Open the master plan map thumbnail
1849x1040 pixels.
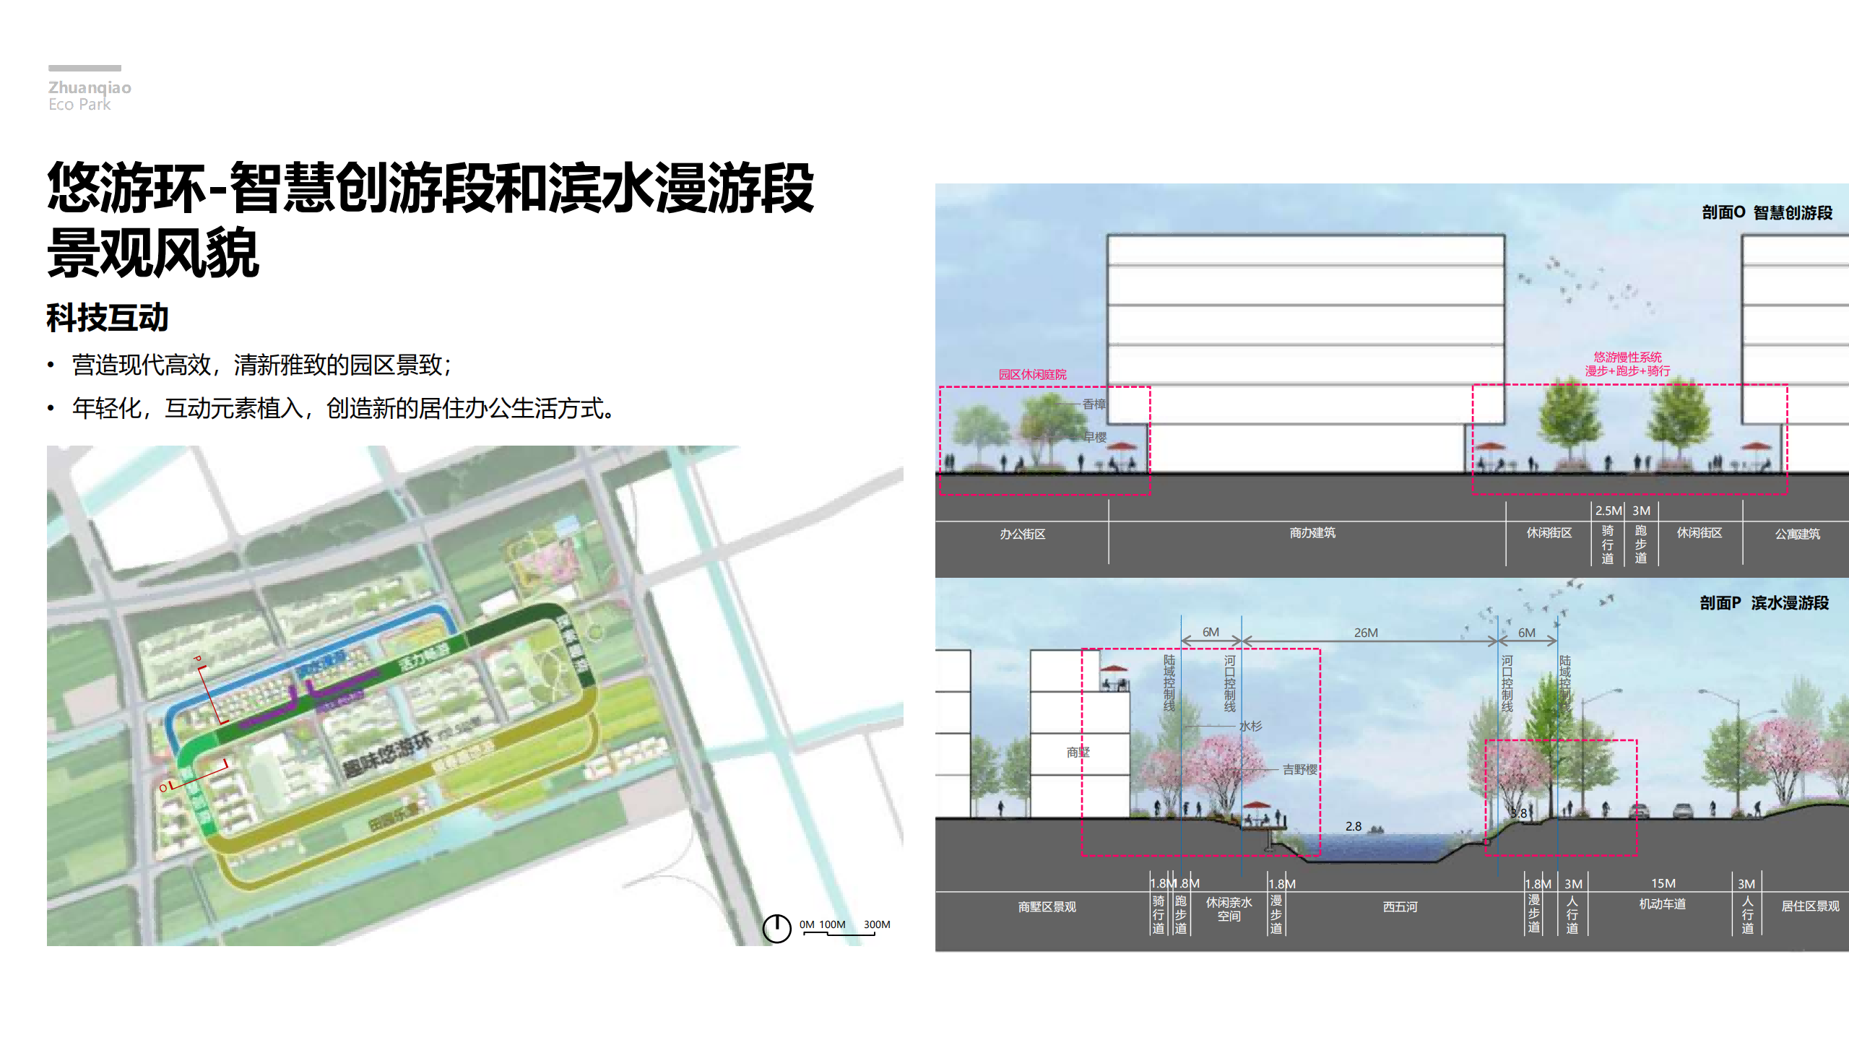[475, 695]
